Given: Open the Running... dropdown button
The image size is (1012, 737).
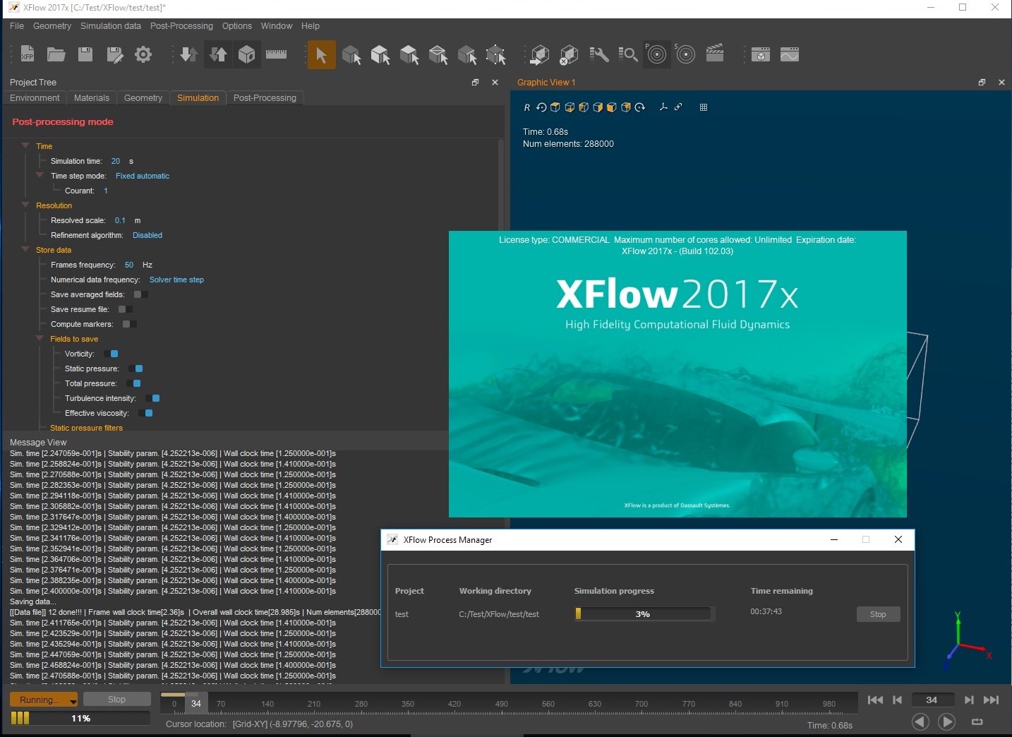Looking at the screenshot, I should pyautogui.click(x=44, y=700).
